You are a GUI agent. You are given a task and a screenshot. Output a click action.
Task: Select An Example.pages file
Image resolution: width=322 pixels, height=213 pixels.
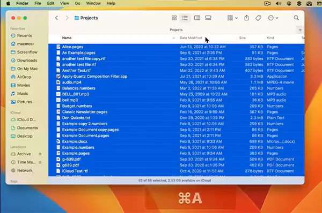176,53
